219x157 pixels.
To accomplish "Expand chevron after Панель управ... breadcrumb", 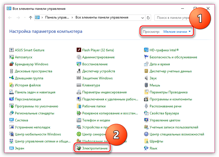I will coord(72,18).
